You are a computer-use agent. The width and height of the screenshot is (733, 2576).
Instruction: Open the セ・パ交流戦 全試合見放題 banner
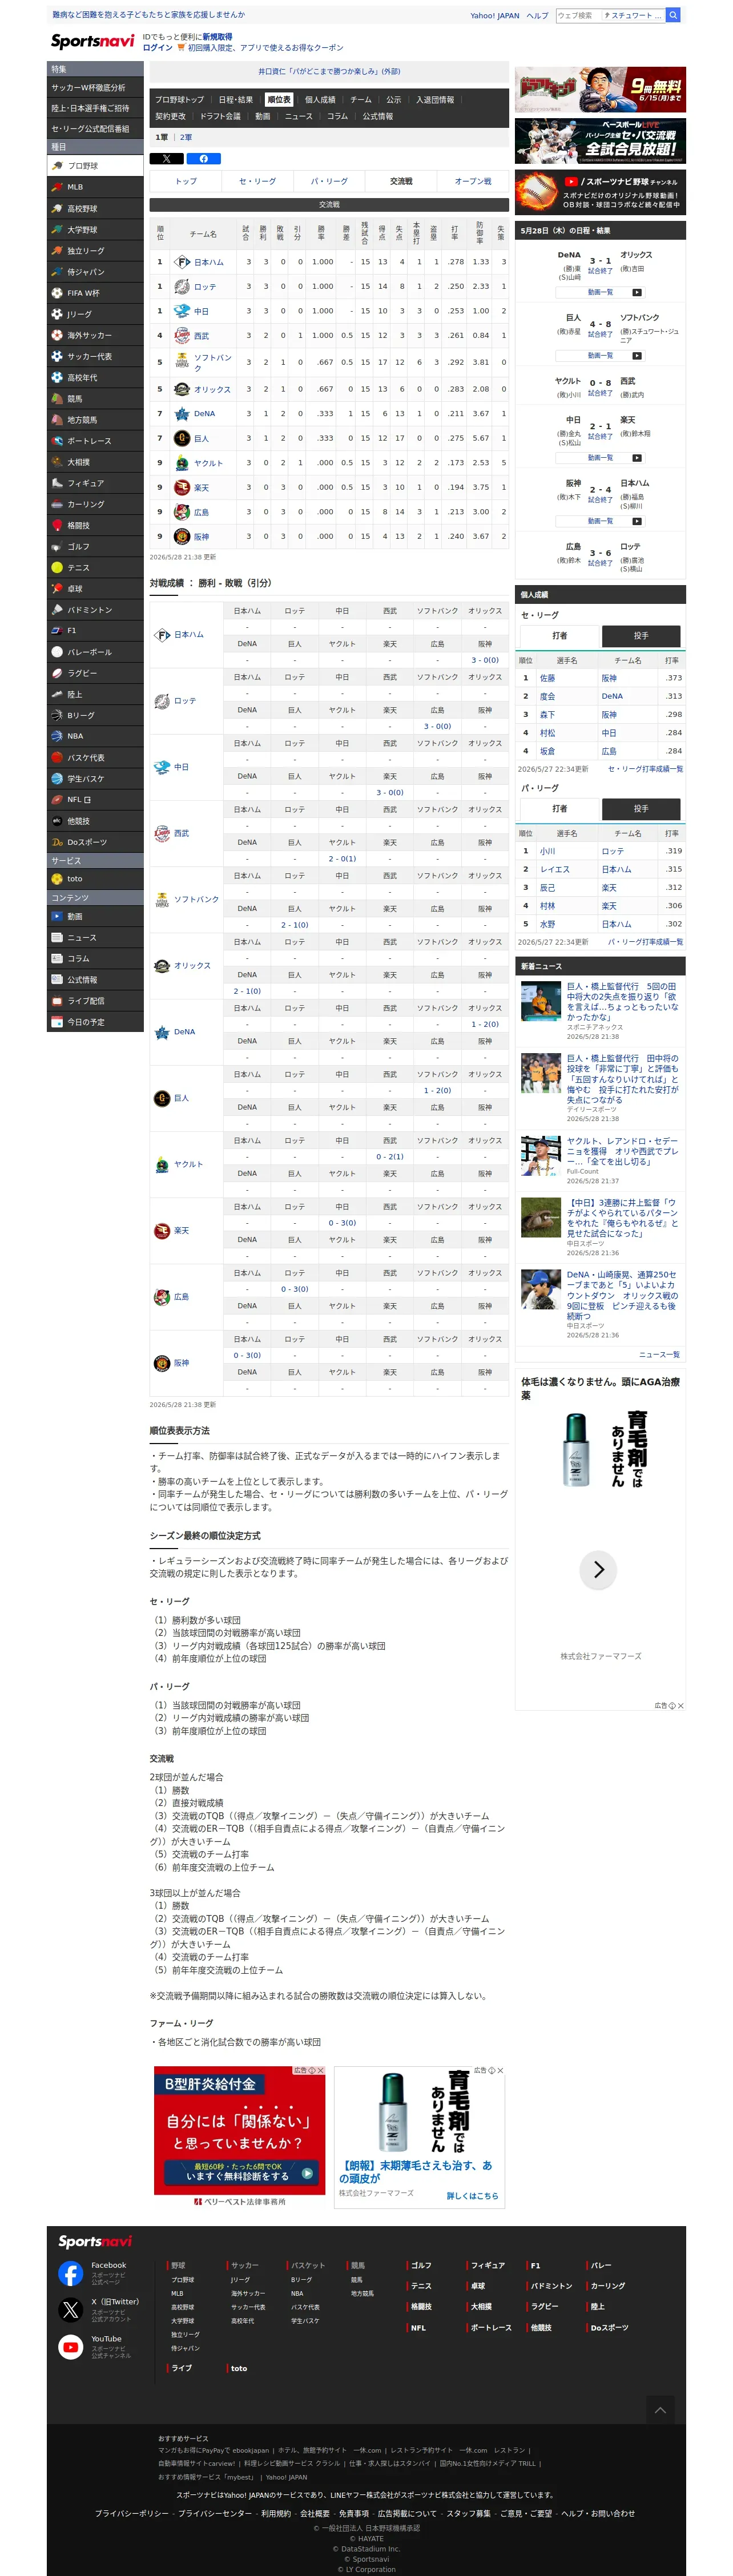click(600, 141)
